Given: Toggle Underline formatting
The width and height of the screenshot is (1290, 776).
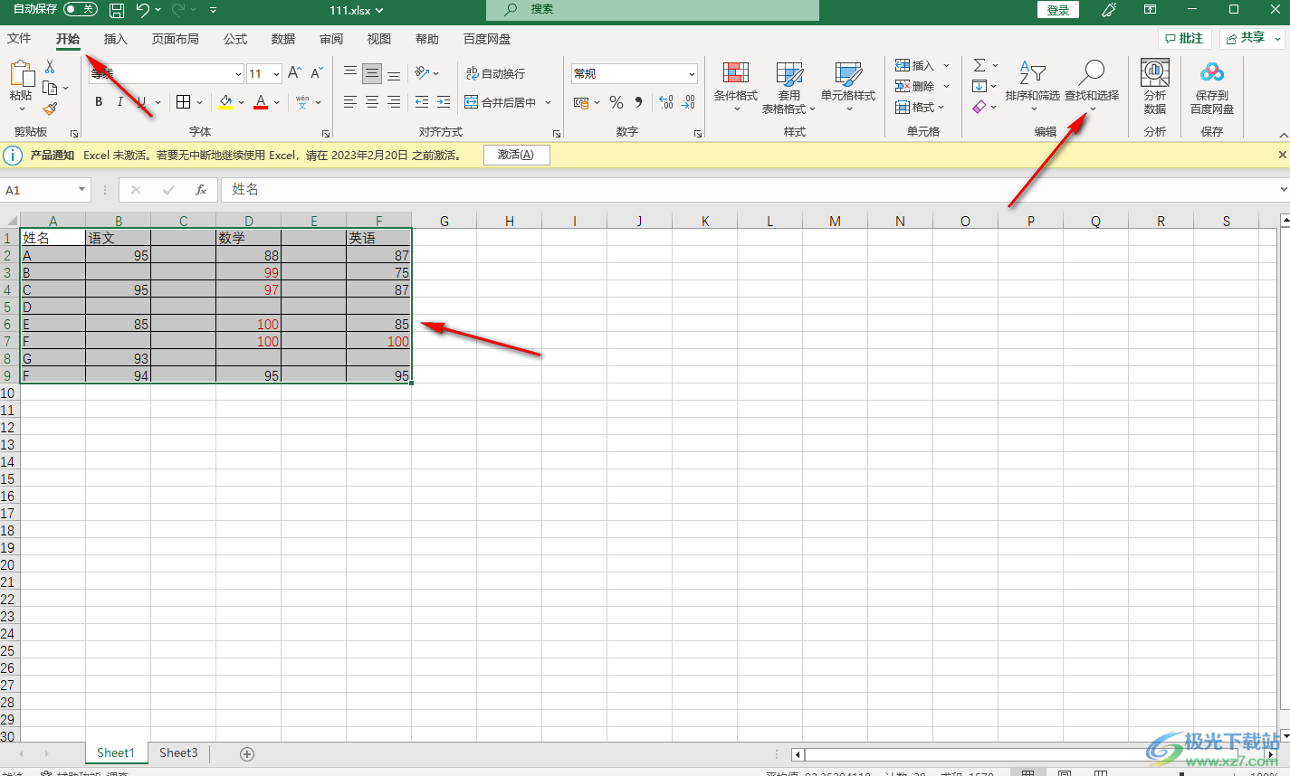Looking at the screenshot, I should pos(141,102).
